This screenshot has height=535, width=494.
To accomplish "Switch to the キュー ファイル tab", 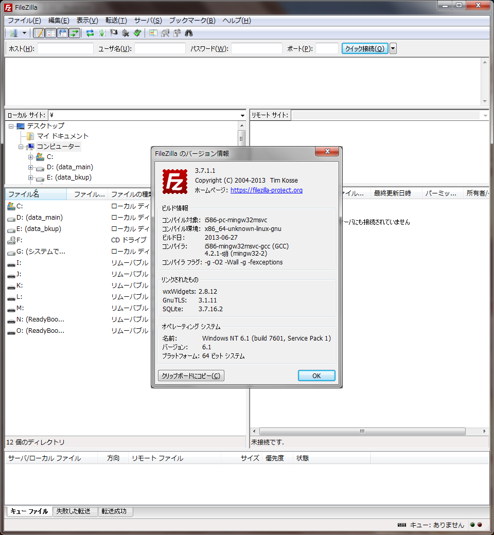I will coord(29,511).
